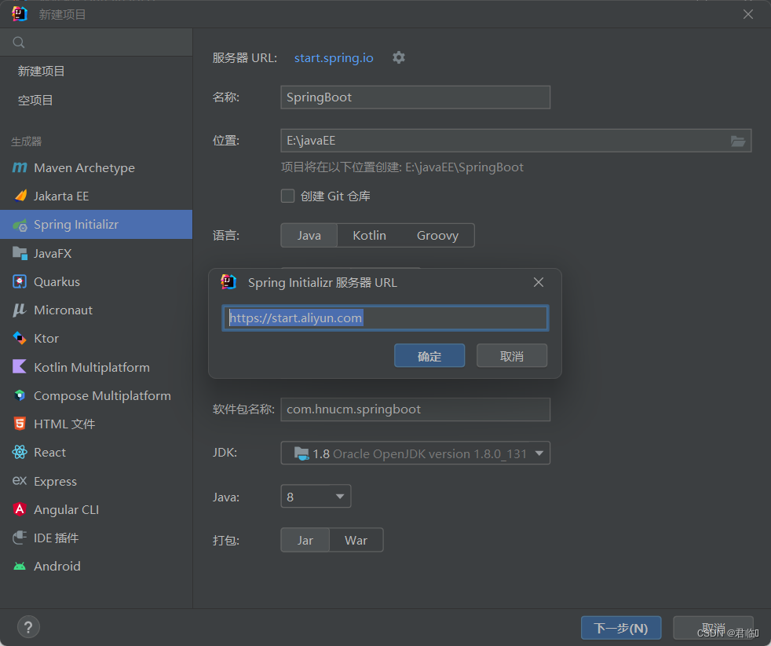The image size is (771, 646).
Task: Click the Android robot icon
Action: (x=20, y=567)
